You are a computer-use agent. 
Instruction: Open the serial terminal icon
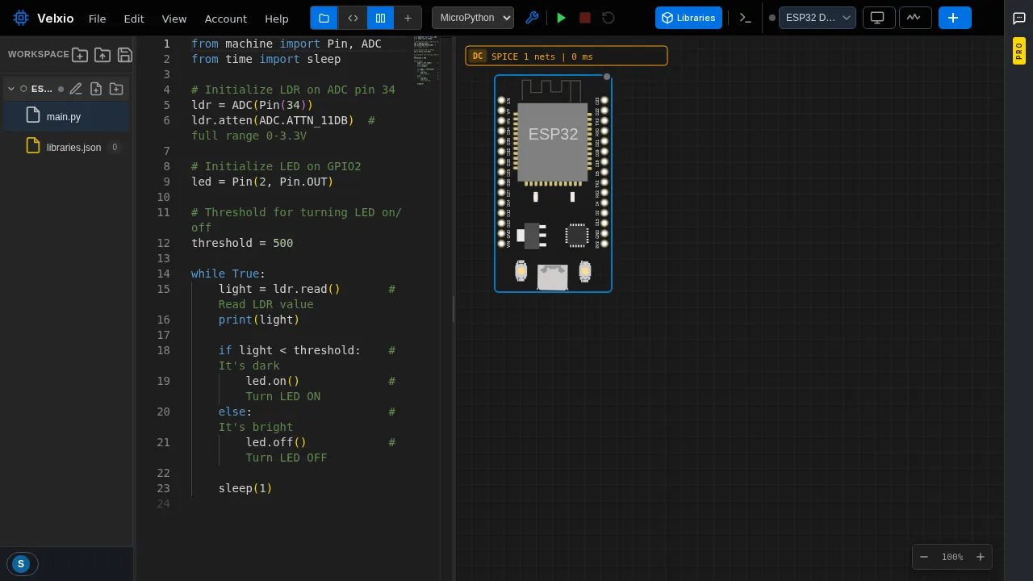746,18
